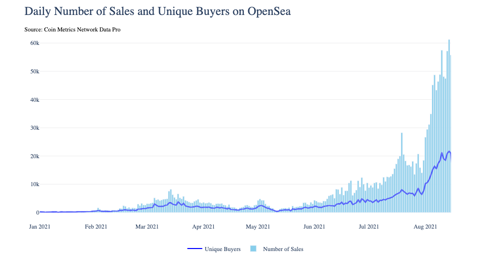Click the Mar 2021 x-axis label

coord(147,227)
